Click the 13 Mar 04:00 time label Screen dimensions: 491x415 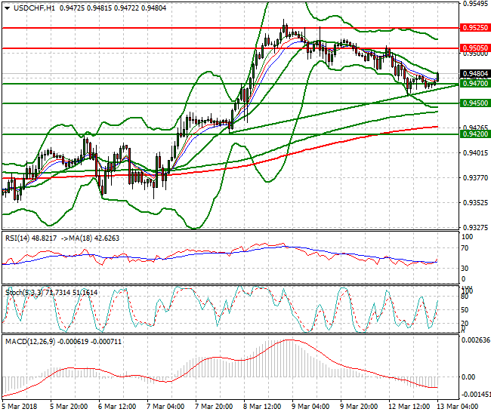pyautogui.click(x=457, y=407)
